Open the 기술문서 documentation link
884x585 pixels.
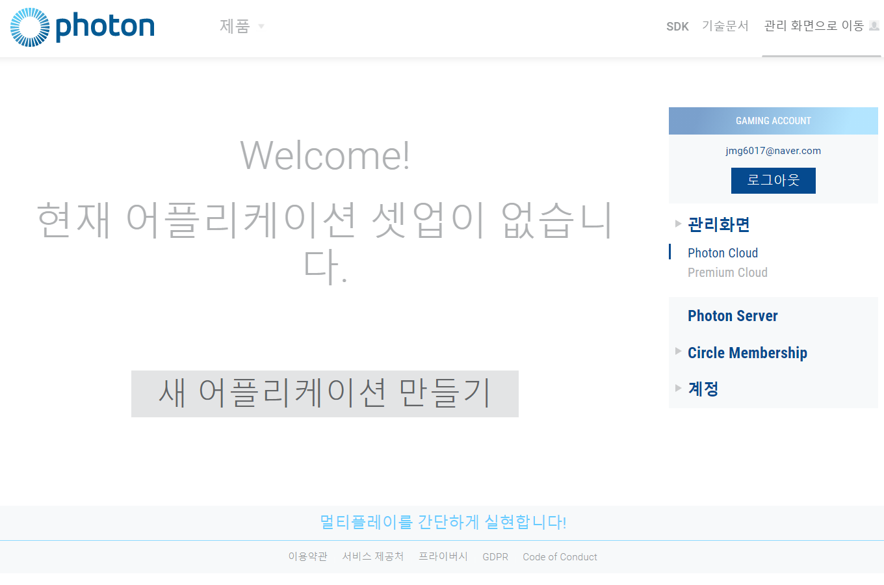725,26
